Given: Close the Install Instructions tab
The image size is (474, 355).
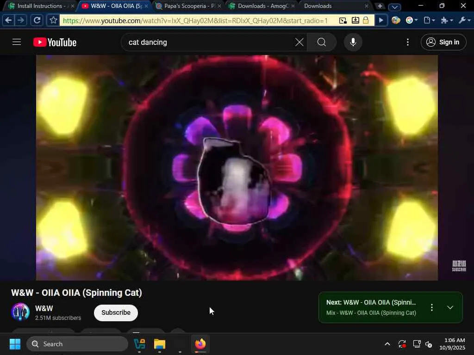Looking at the screenshot, I should 73,6.
